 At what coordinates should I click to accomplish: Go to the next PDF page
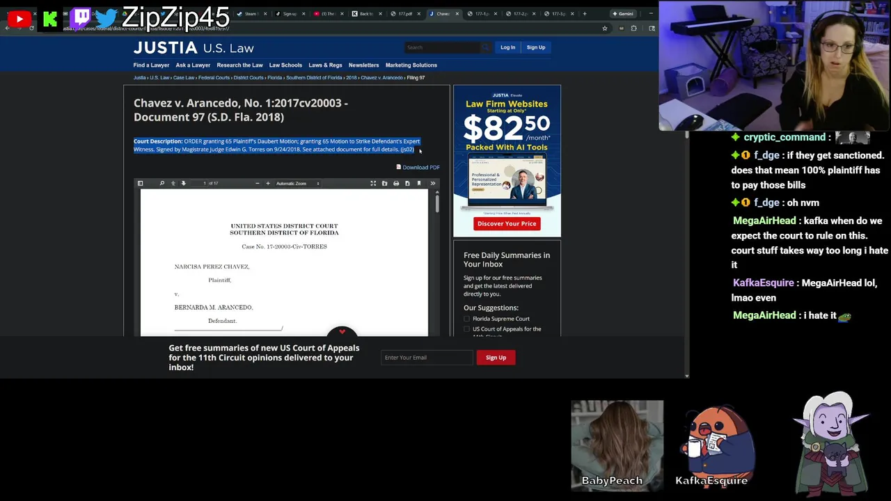tap(183, 184)
